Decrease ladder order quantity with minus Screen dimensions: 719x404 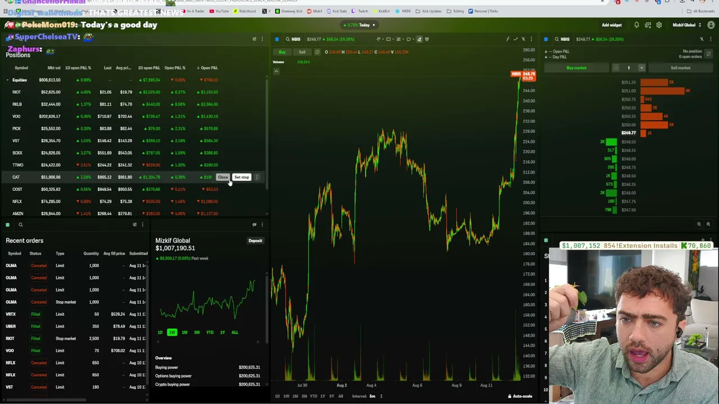click(616, 68)
